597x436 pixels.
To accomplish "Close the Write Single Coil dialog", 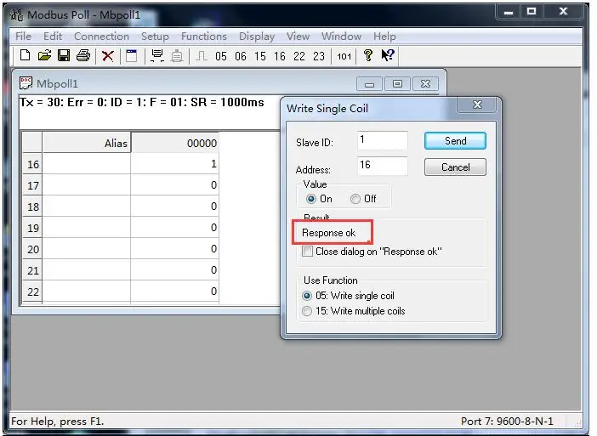I will coord(477,105).
